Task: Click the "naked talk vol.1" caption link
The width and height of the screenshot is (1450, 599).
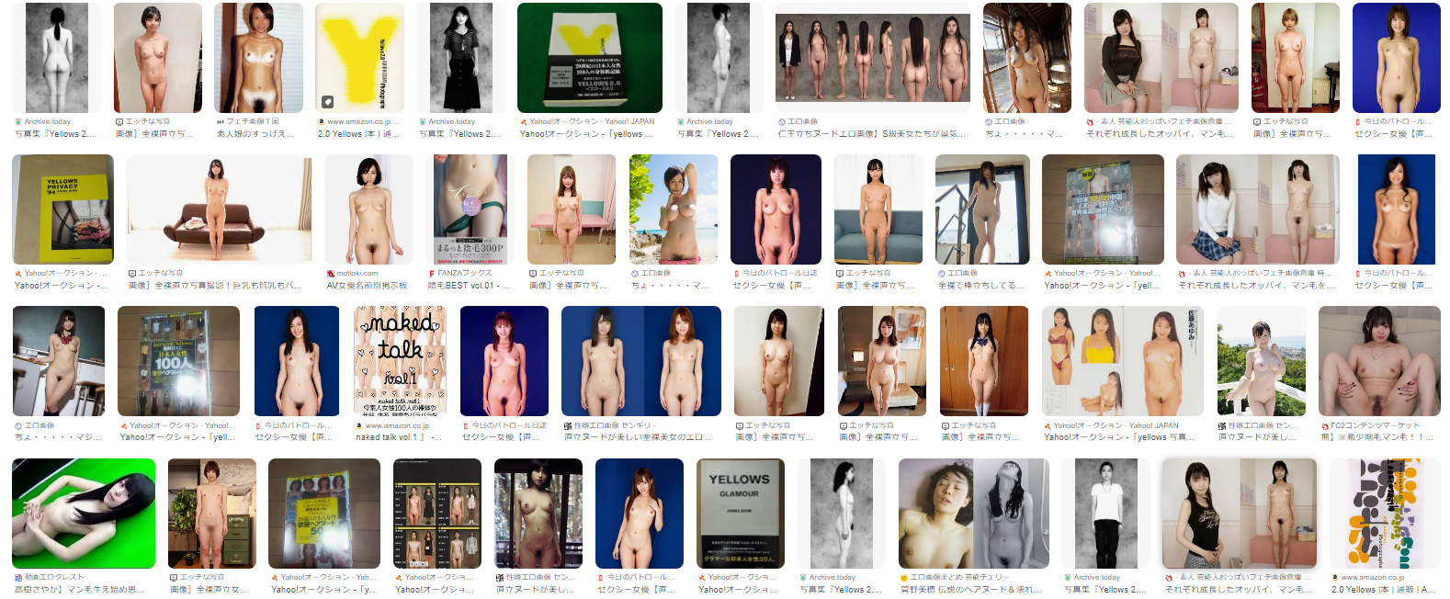Action: (394, 437)
